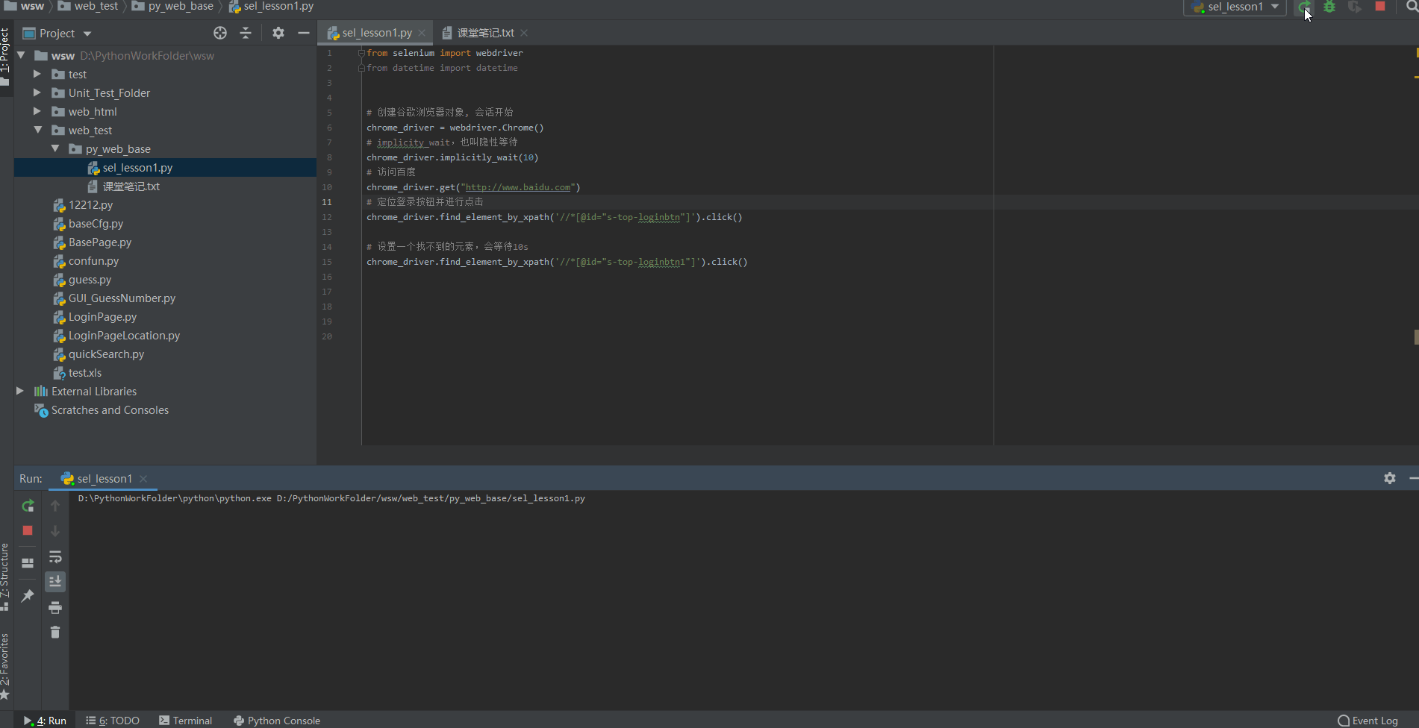The width and height of the screenshot is (1419, 728).
Task: Move up the stack trace arrow
Action: 55,506
